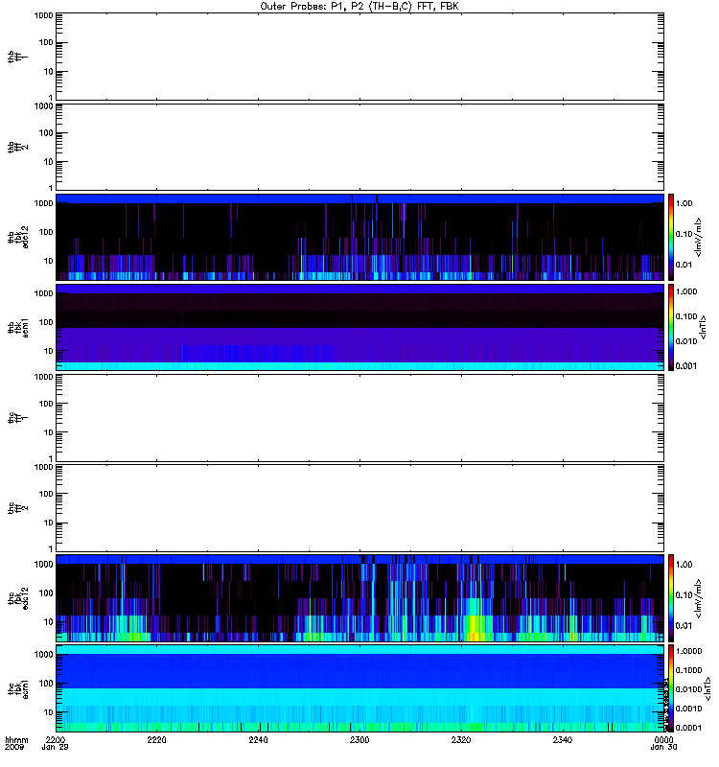
Task: Click the 0.0001 value on thc scm1 colorbar
Action: click(688, 728)
